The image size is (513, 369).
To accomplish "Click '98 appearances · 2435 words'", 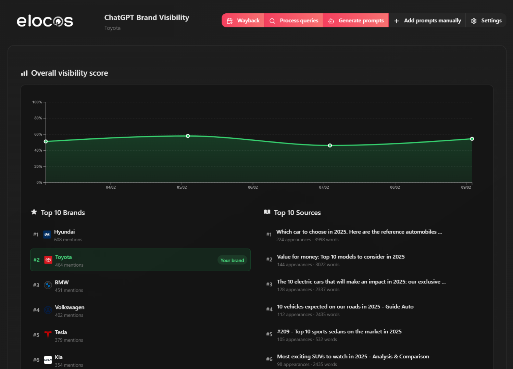I will point(307,365).
